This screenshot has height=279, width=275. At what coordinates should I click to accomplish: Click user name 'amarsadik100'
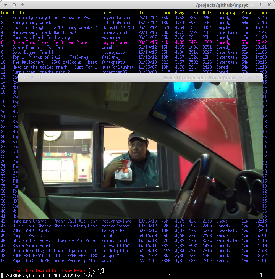(x=115, y=246)
